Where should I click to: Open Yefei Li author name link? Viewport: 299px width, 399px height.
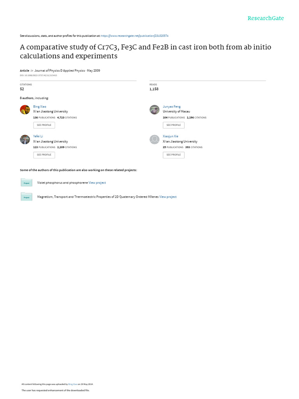pos(38,136)
